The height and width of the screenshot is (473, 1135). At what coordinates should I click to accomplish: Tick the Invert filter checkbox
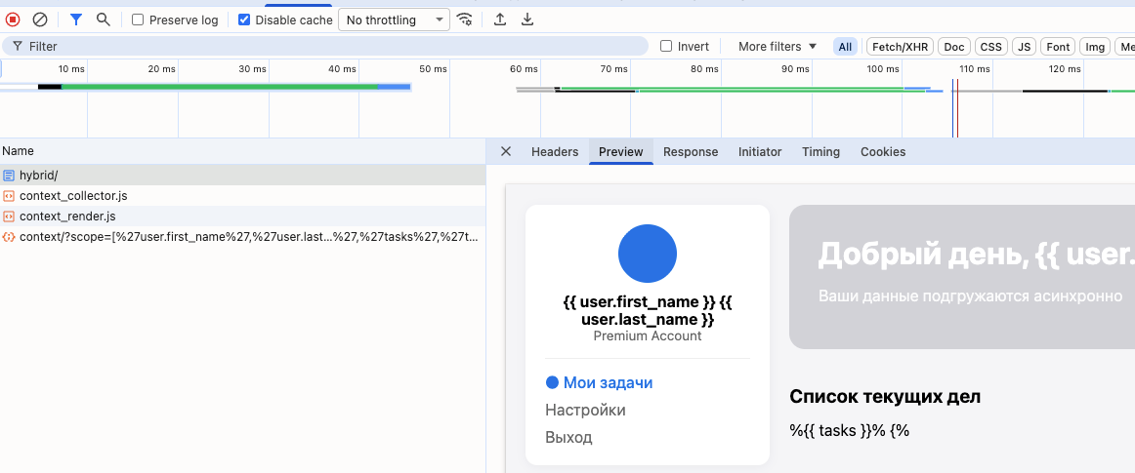666,47
